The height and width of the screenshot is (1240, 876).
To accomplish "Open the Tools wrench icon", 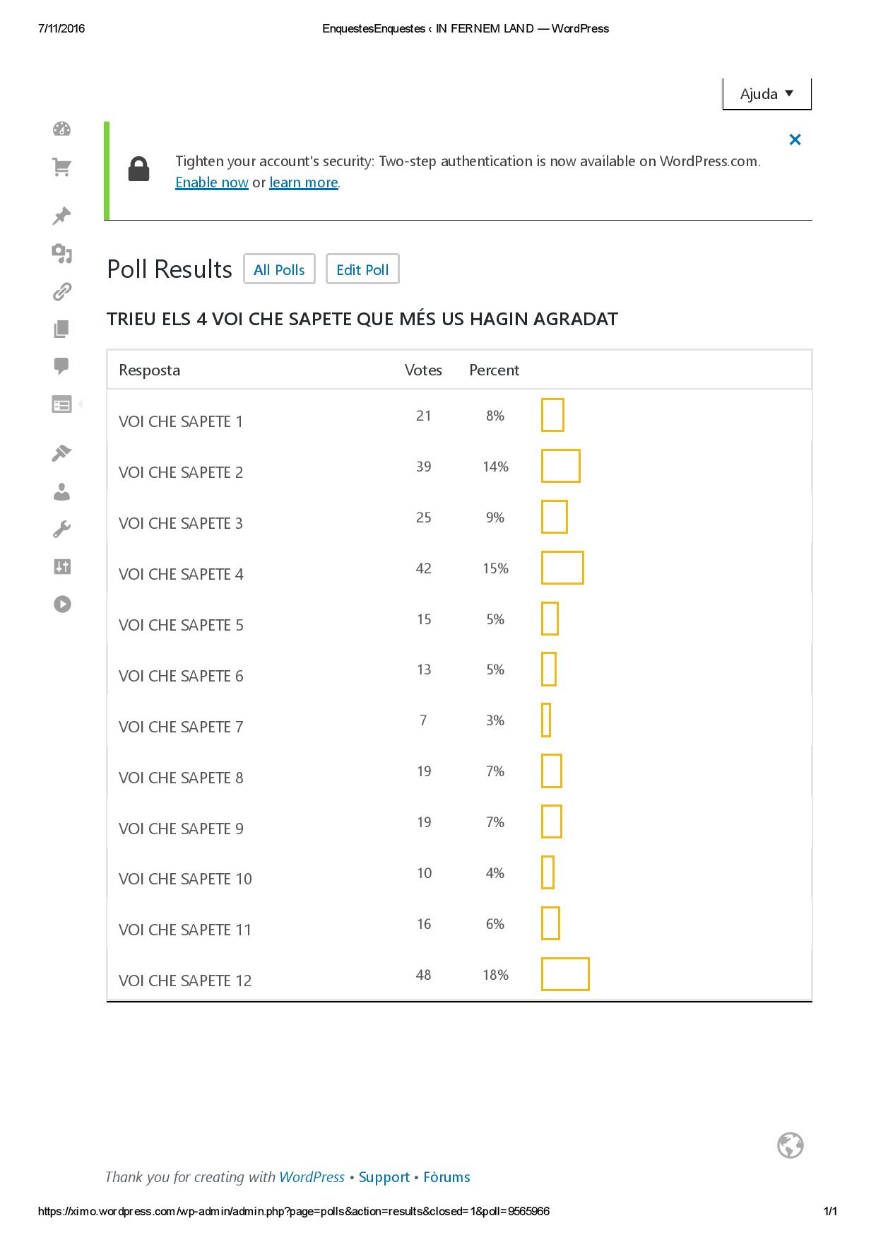I will [x=62, y=529].
